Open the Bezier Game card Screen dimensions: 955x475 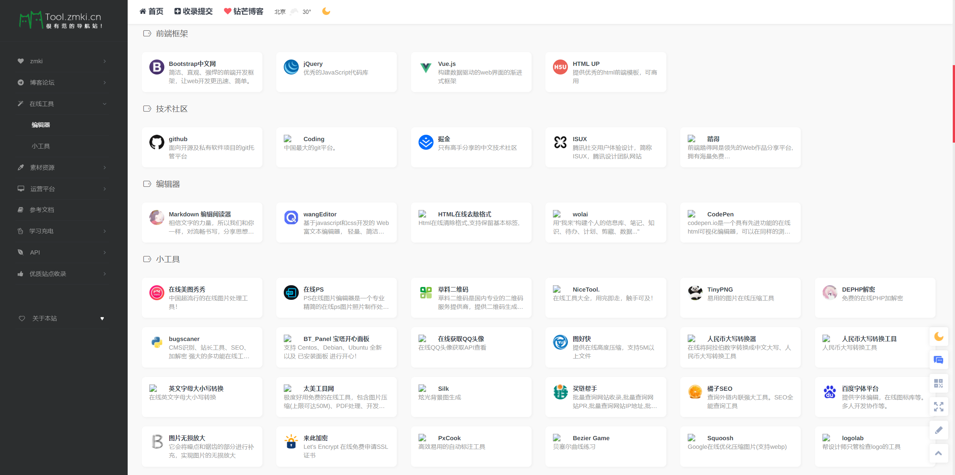point(606,446)
